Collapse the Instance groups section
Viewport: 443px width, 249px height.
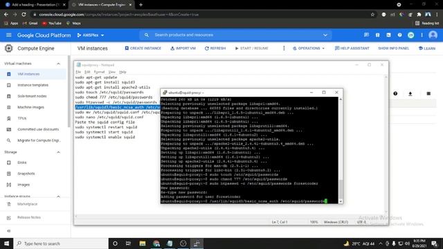click(x=58, y=196)
